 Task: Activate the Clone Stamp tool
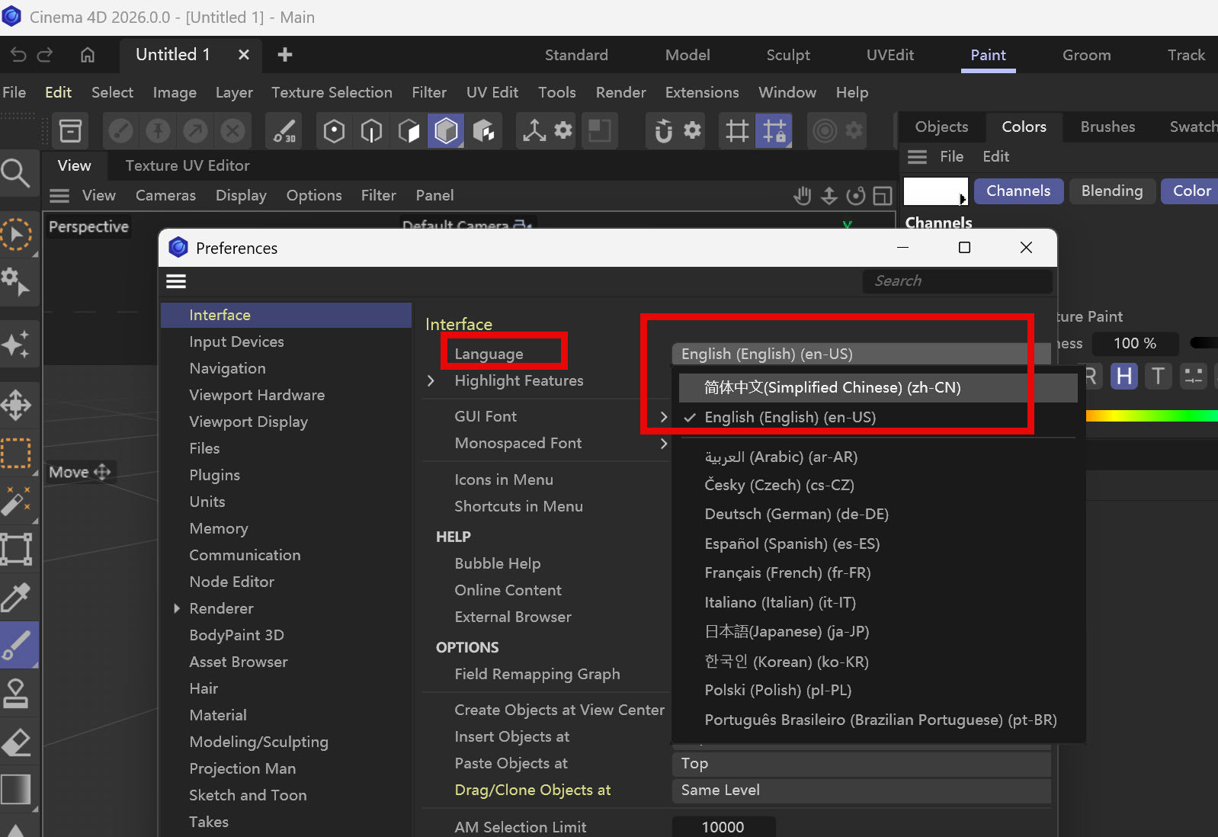tap(16, 693)
